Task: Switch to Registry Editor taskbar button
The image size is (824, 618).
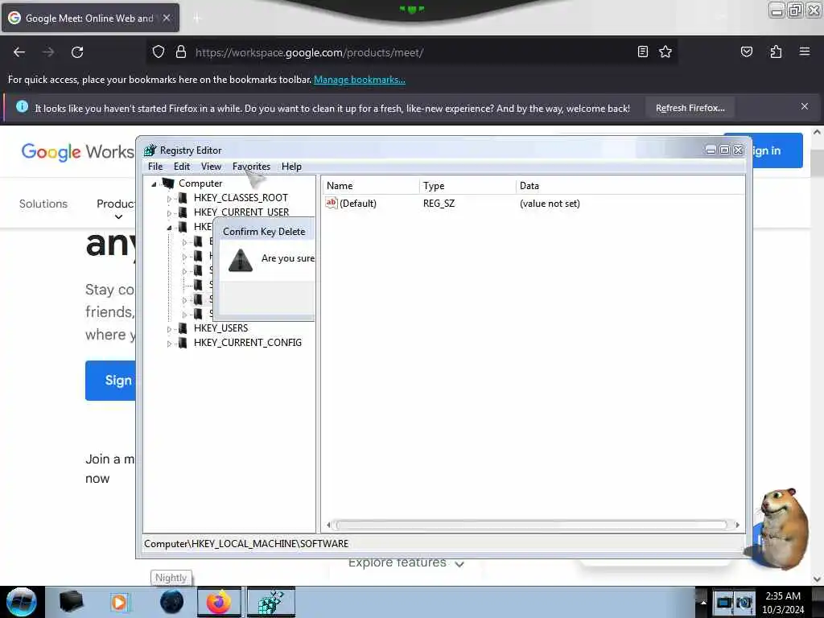Action: (x=271, y=602)
